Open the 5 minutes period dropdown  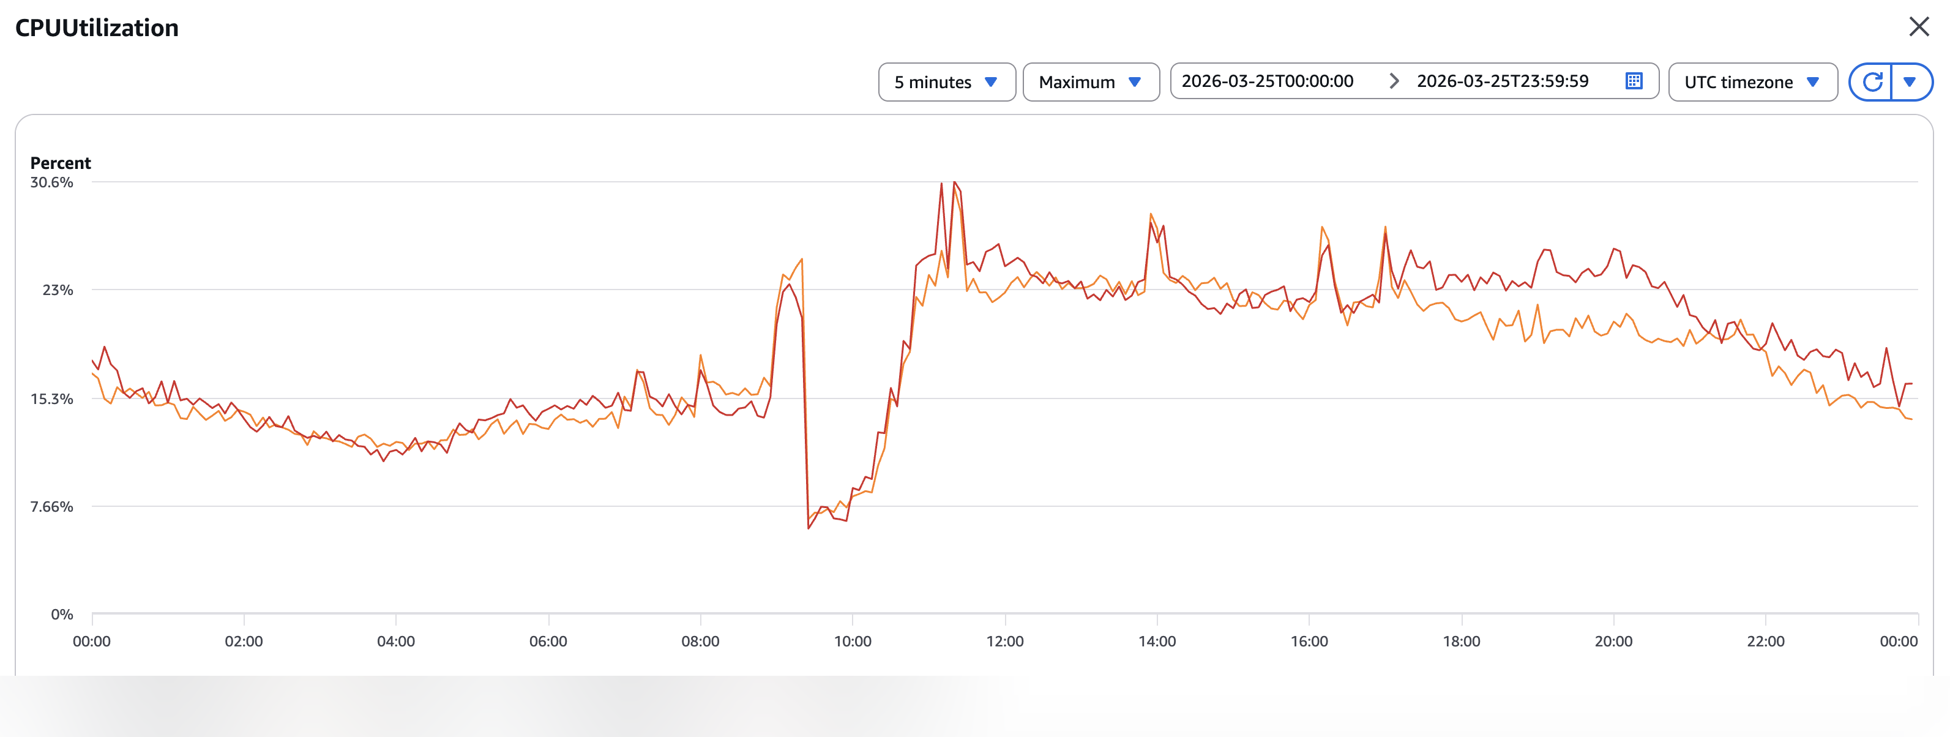[946, 82]
